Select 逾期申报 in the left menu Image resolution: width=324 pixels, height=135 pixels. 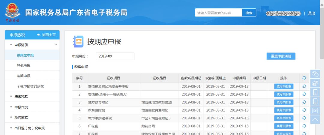tap(23, 76)
